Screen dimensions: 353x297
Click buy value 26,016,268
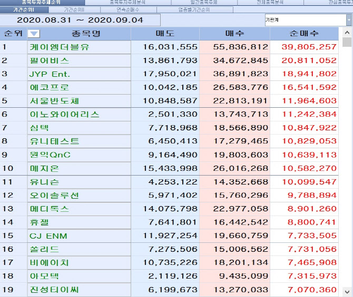241,168
